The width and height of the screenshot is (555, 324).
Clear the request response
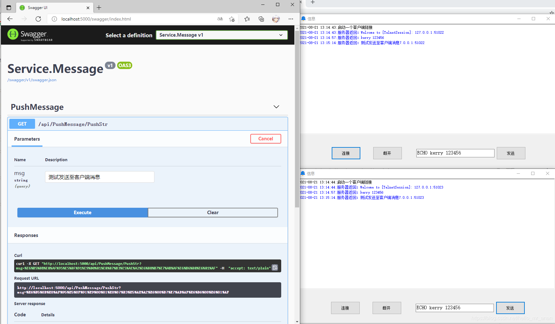pos(213,213)
